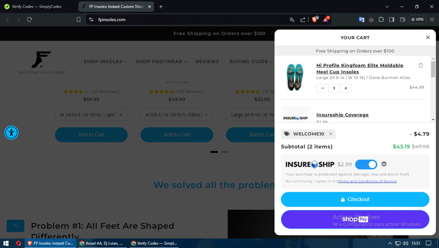
Task: Open the translate page icon
Action: (x=292, y=20)
